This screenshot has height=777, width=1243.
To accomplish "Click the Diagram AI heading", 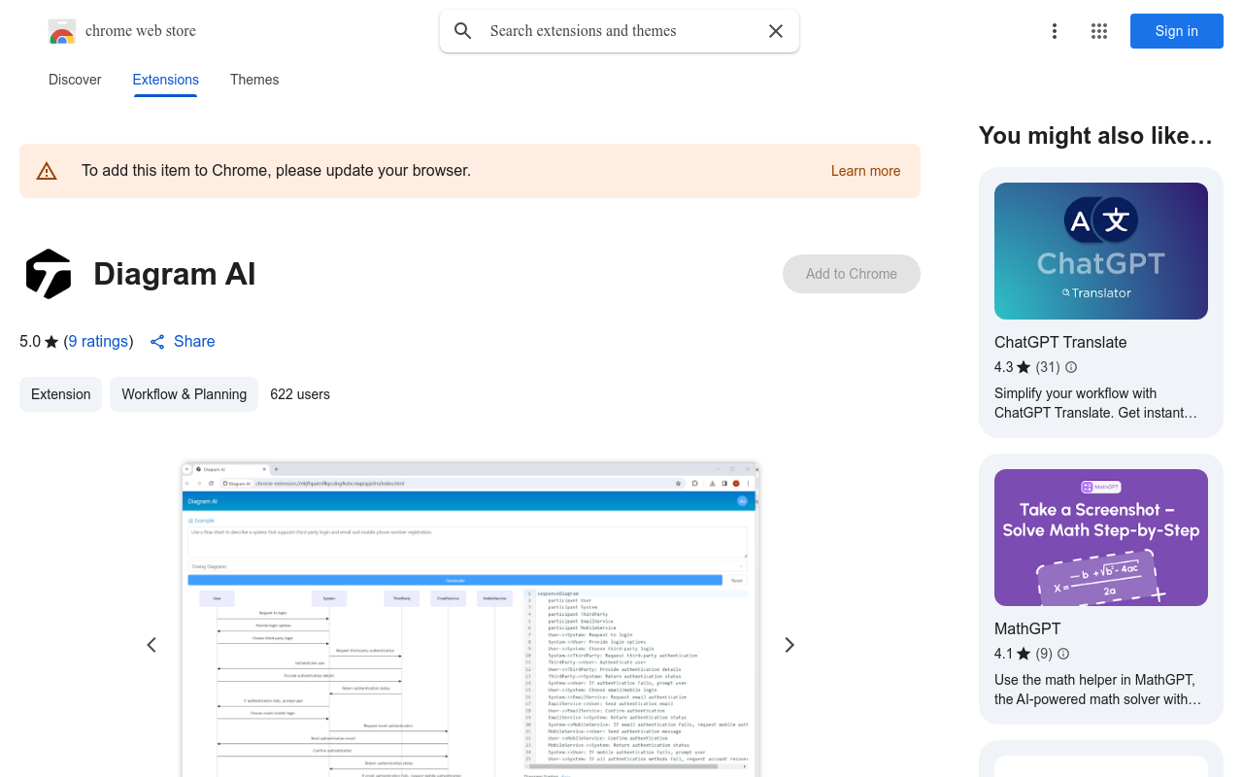I will click(x=175, y=274).
